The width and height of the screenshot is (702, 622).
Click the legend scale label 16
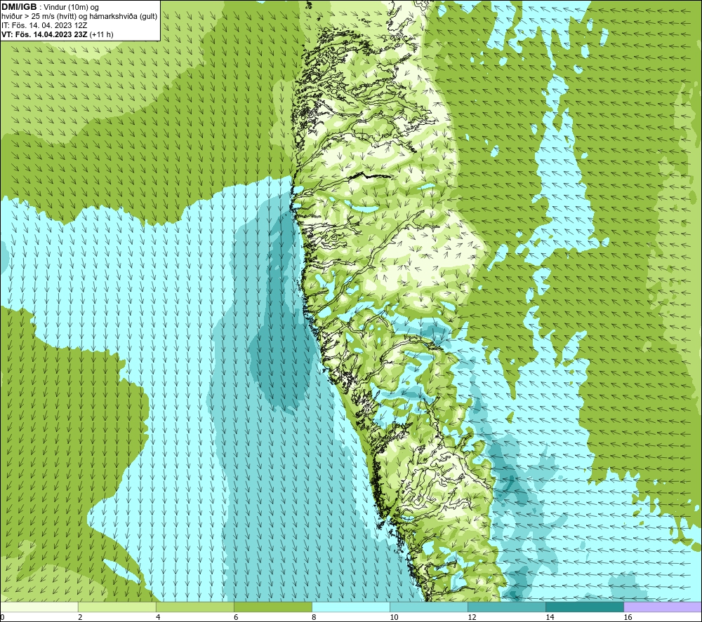click(x=627, y=618)
